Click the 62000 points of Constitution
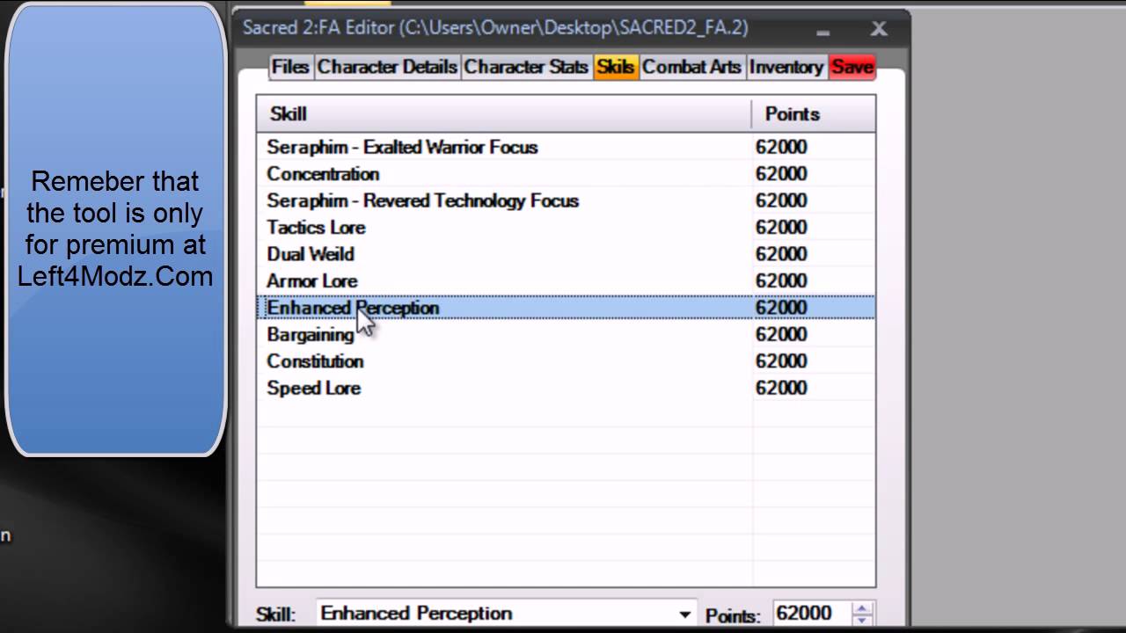The width and height of the screenshot is (1126, 633). 781,361
